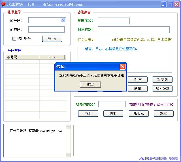Click the 加为好友 button

162,89
